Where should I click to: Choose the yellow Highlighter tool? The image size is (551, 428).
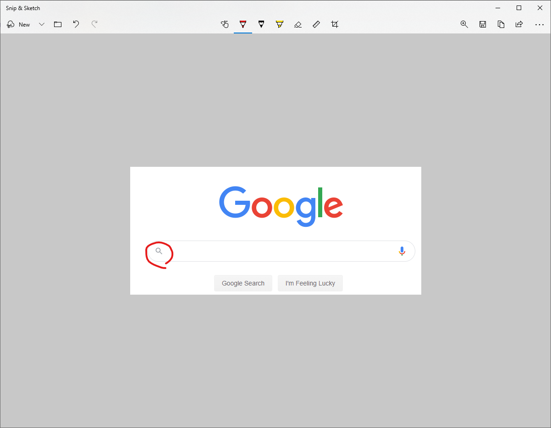pyautogui.click(x=280, y=24)
